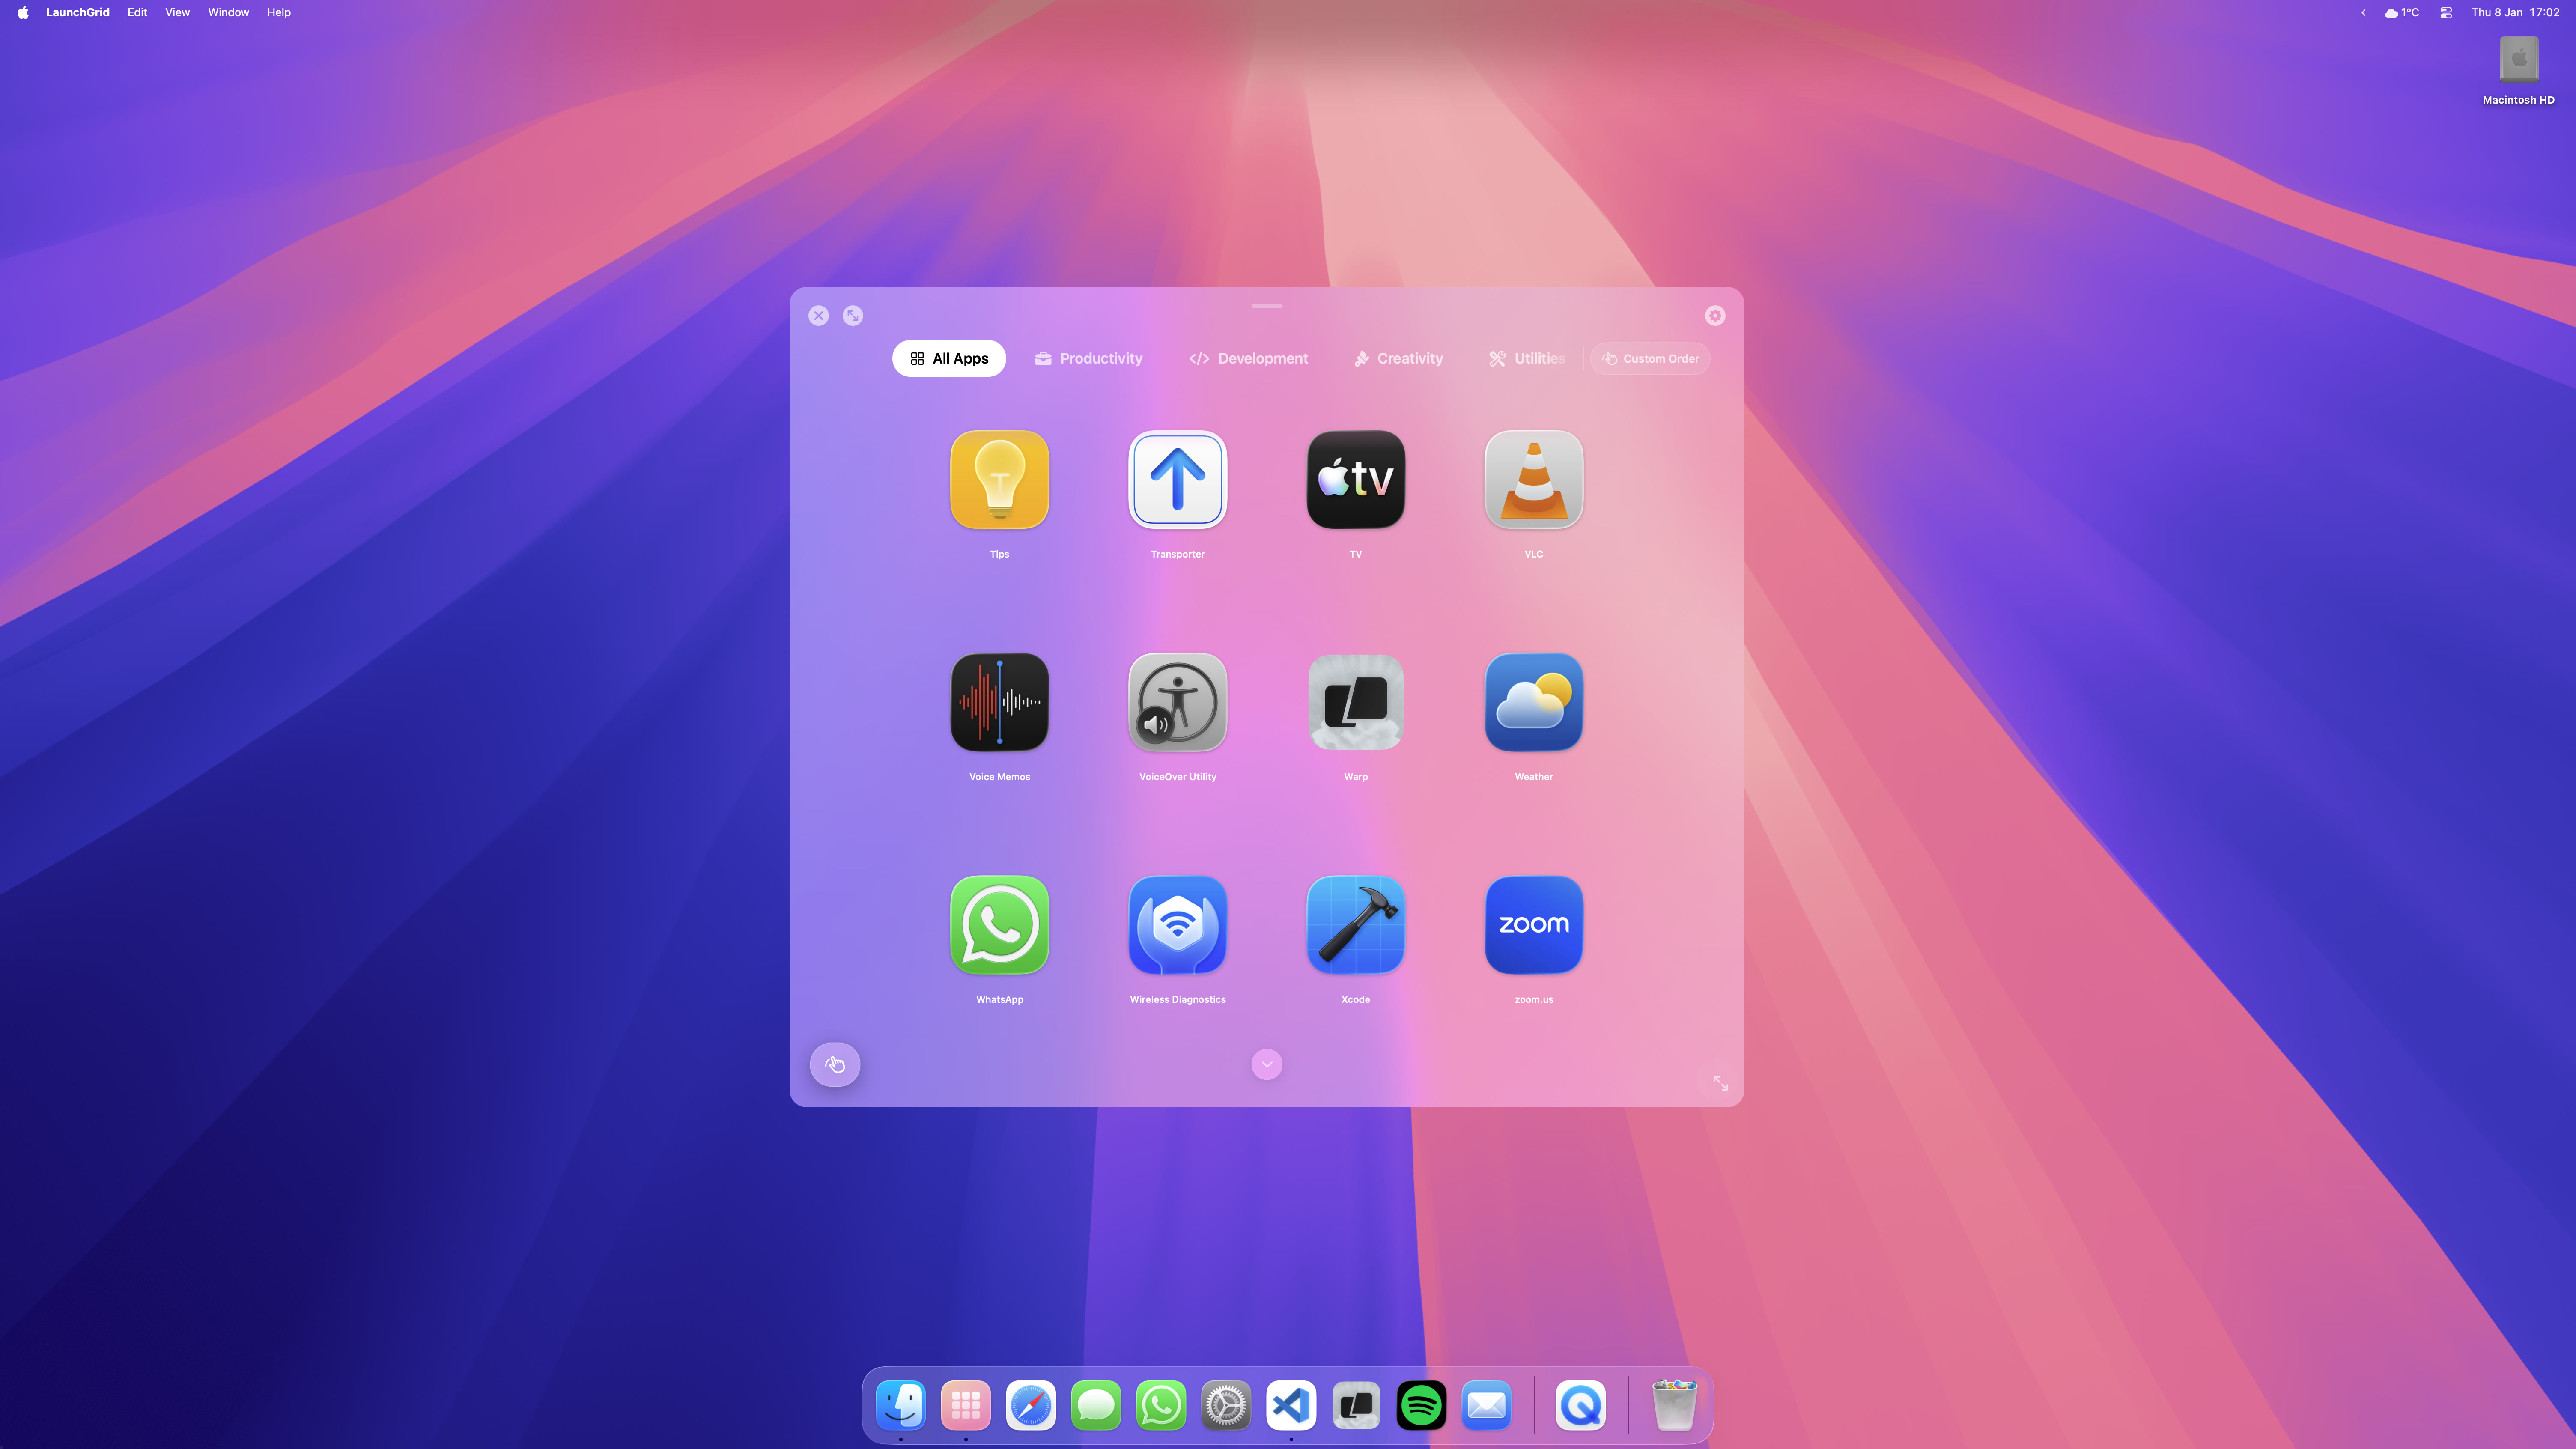
Task: Select the Development category
Action: 1248,358
